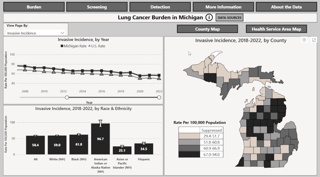320x177 pixels.
Task: Switch to the Screening tab
Action: (97, 7)
